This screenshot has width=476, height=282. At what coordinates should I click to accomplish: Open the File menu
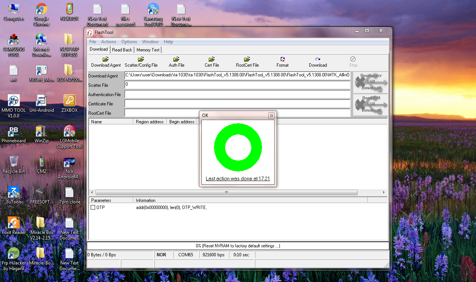point(93,42)
